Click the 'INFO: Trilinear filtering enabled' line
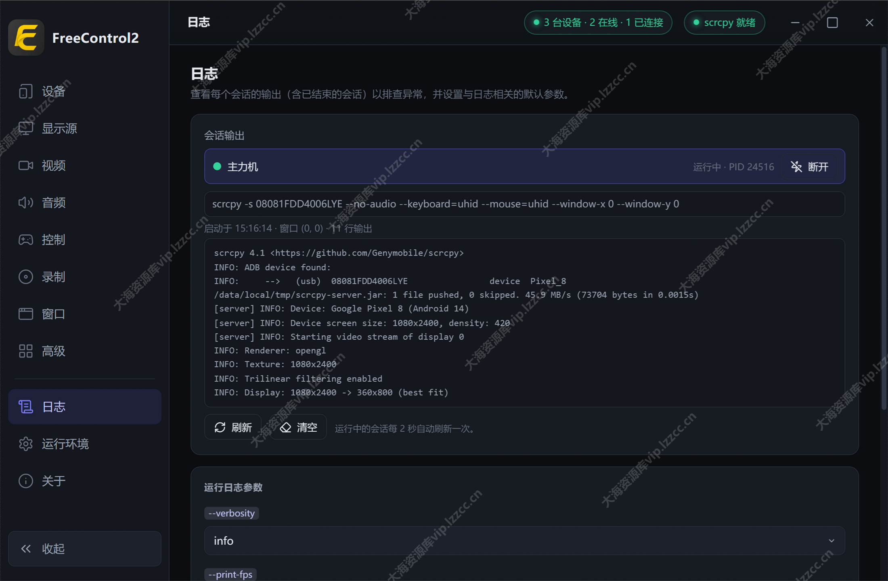The width and height of the screenshot is (888, 581). pyautogui.click(x=298, y=379)
